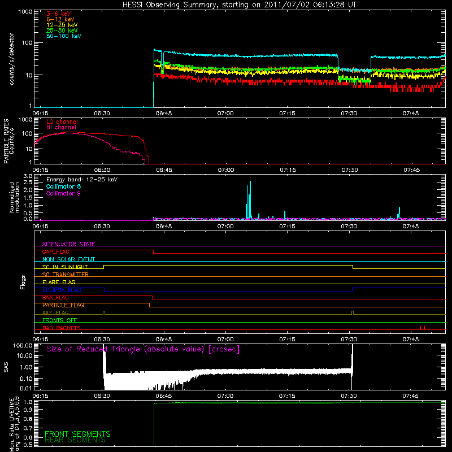Click the yellow 12-25 keV legend entry

point(62,25)
